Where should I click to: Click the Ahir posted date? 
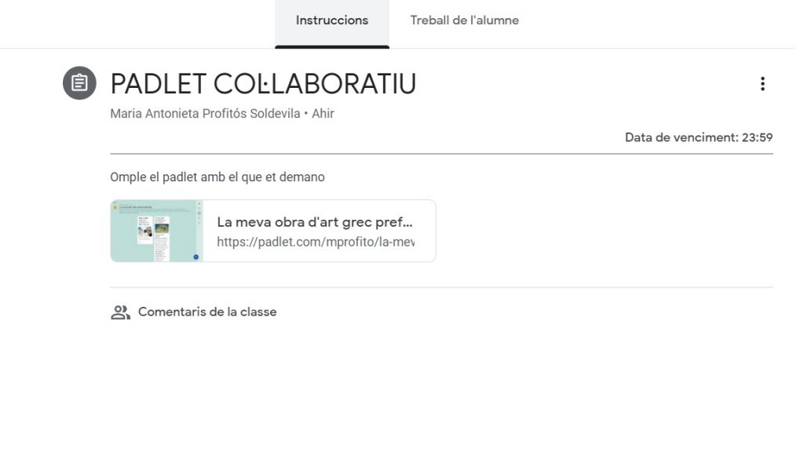point(323,114)
